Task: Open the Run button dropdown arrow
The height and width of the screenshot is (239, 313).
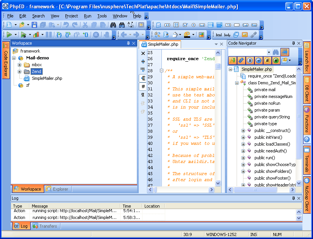Action: (x=15, y=35)
